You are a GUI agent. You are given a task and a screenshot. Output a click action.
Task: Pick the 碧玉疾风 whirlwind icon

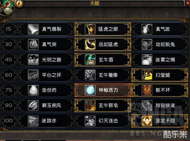(33, 105)
